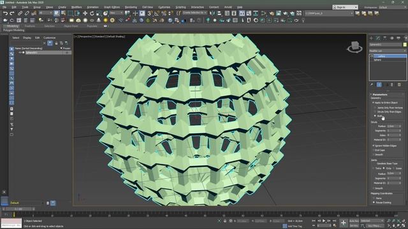Select the Sphere entry in modifier stack
Viewport: 408px width, 229px height.
coord(377,60)
